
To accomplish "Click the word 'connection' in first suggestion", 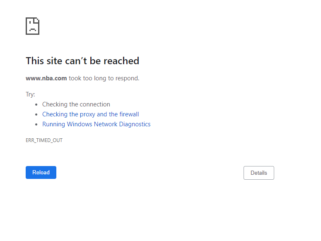I will [94, 104].
